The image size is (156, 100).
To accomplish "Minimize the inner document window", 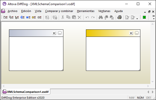I will [x=145, y=12].
